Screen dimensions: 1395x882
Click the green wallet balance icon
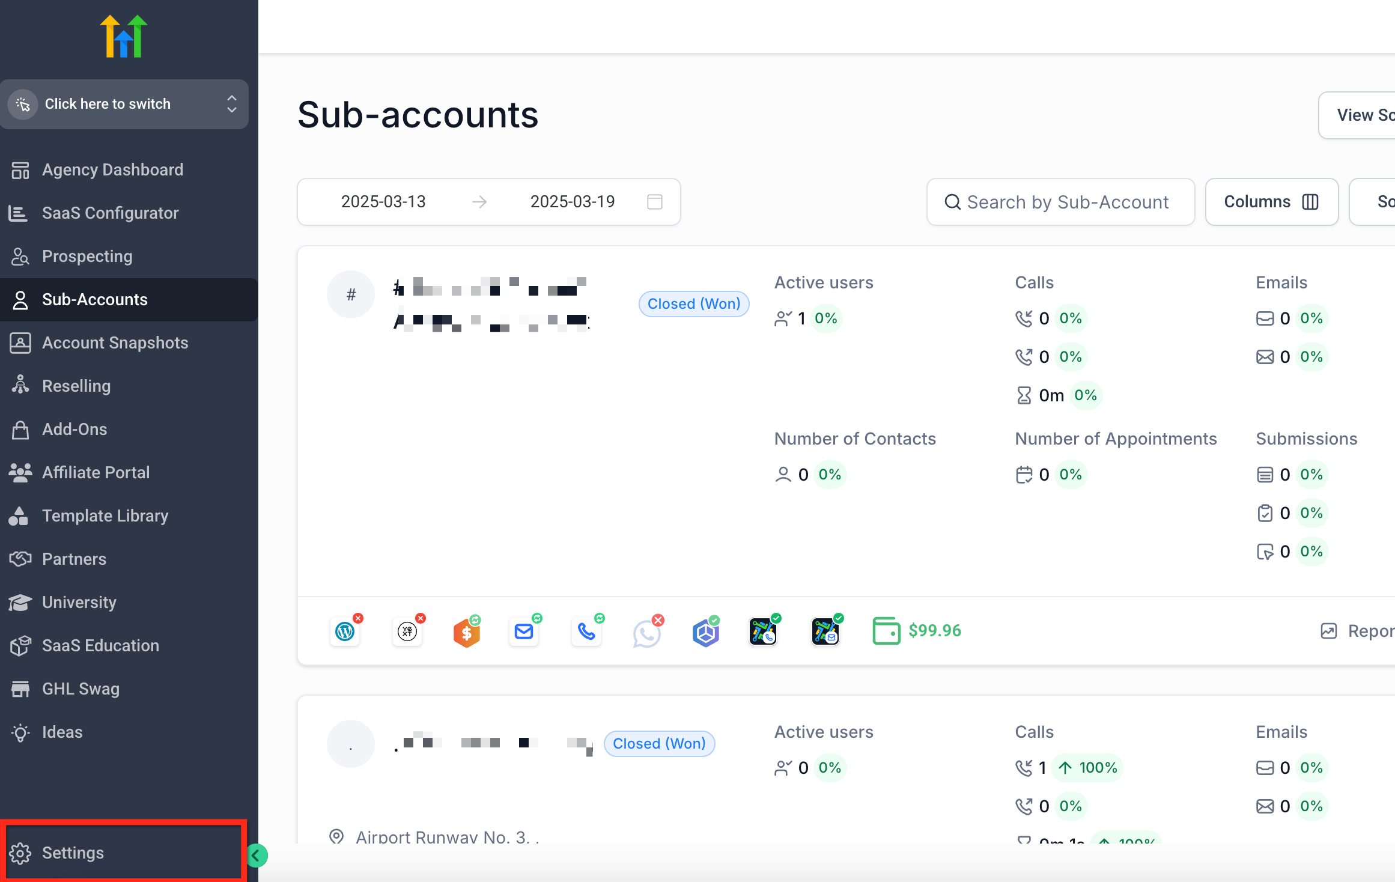click(886, 631)
